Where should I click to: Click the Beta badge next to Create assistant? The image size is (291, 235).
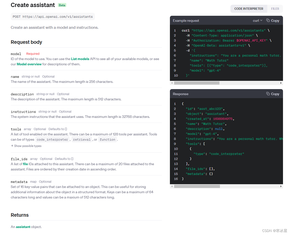click(x=62, y=5)
